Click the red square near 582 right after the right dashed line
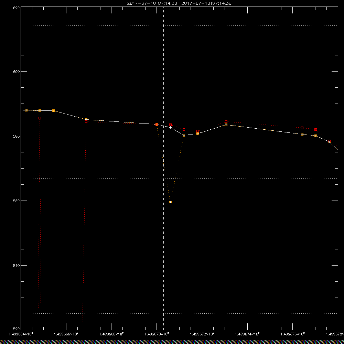344x344 pixels. (x=184, y=129)
